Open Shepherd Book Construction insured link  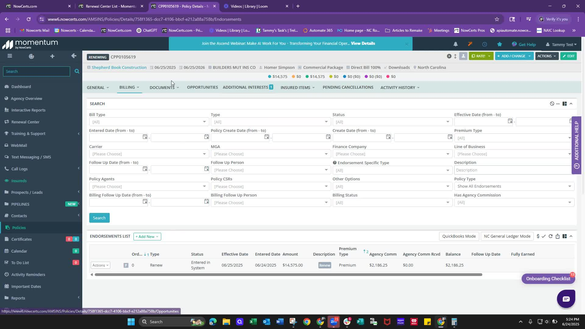[119, 68]
